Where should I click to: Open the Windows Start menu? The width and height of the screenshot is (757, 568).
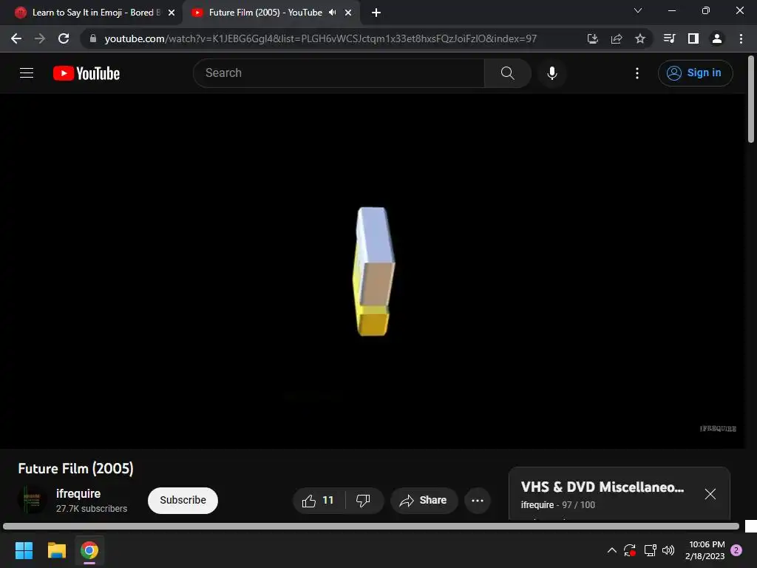pyautogui.click(x=24, y=550)
